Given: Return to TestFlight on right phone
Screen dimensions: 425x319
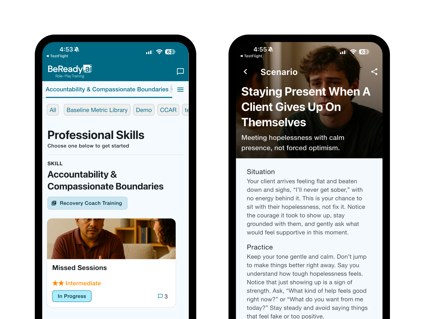Looking at the screenshot, I should (x=251, y=56).
